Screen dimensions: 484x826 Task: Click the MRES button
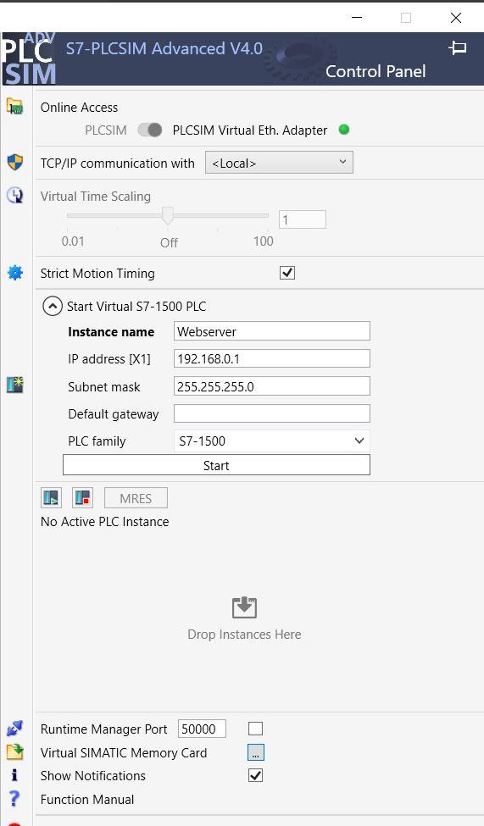click(x=136, y=498)
